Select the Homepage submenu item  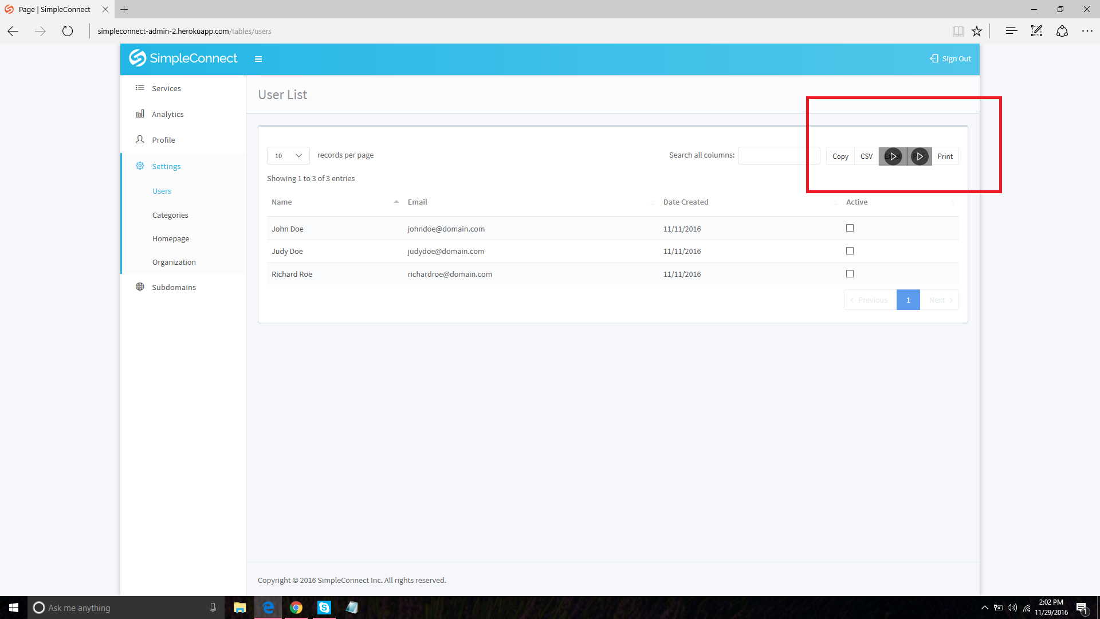[x=171, y=238]
